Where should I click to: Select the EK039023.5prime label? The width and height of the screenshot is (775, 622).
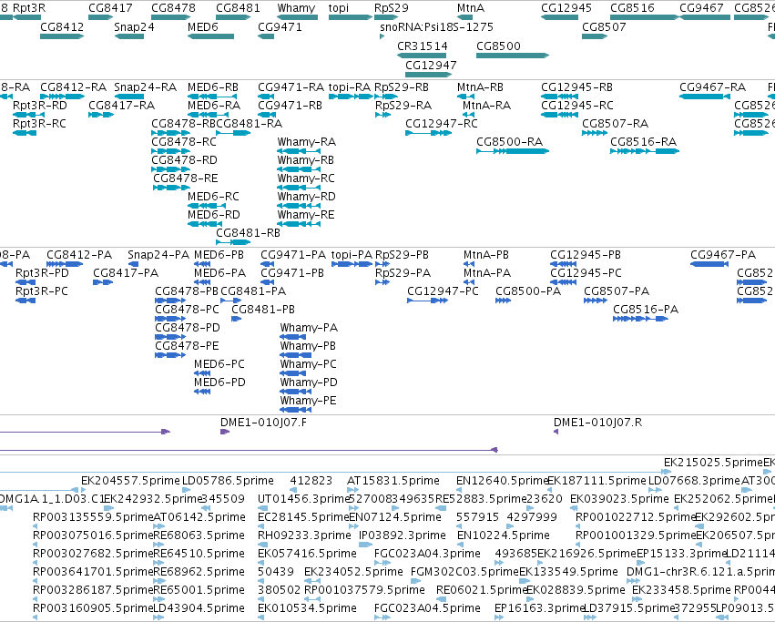coord(619,498)
